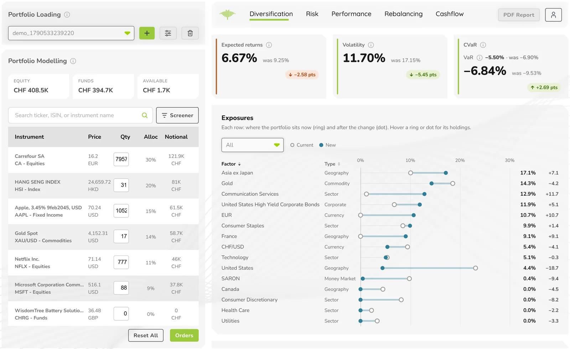Click the Microsoft Corporation quantity field
The height and width of the screenshot is (349, 570).
point(121,288)
